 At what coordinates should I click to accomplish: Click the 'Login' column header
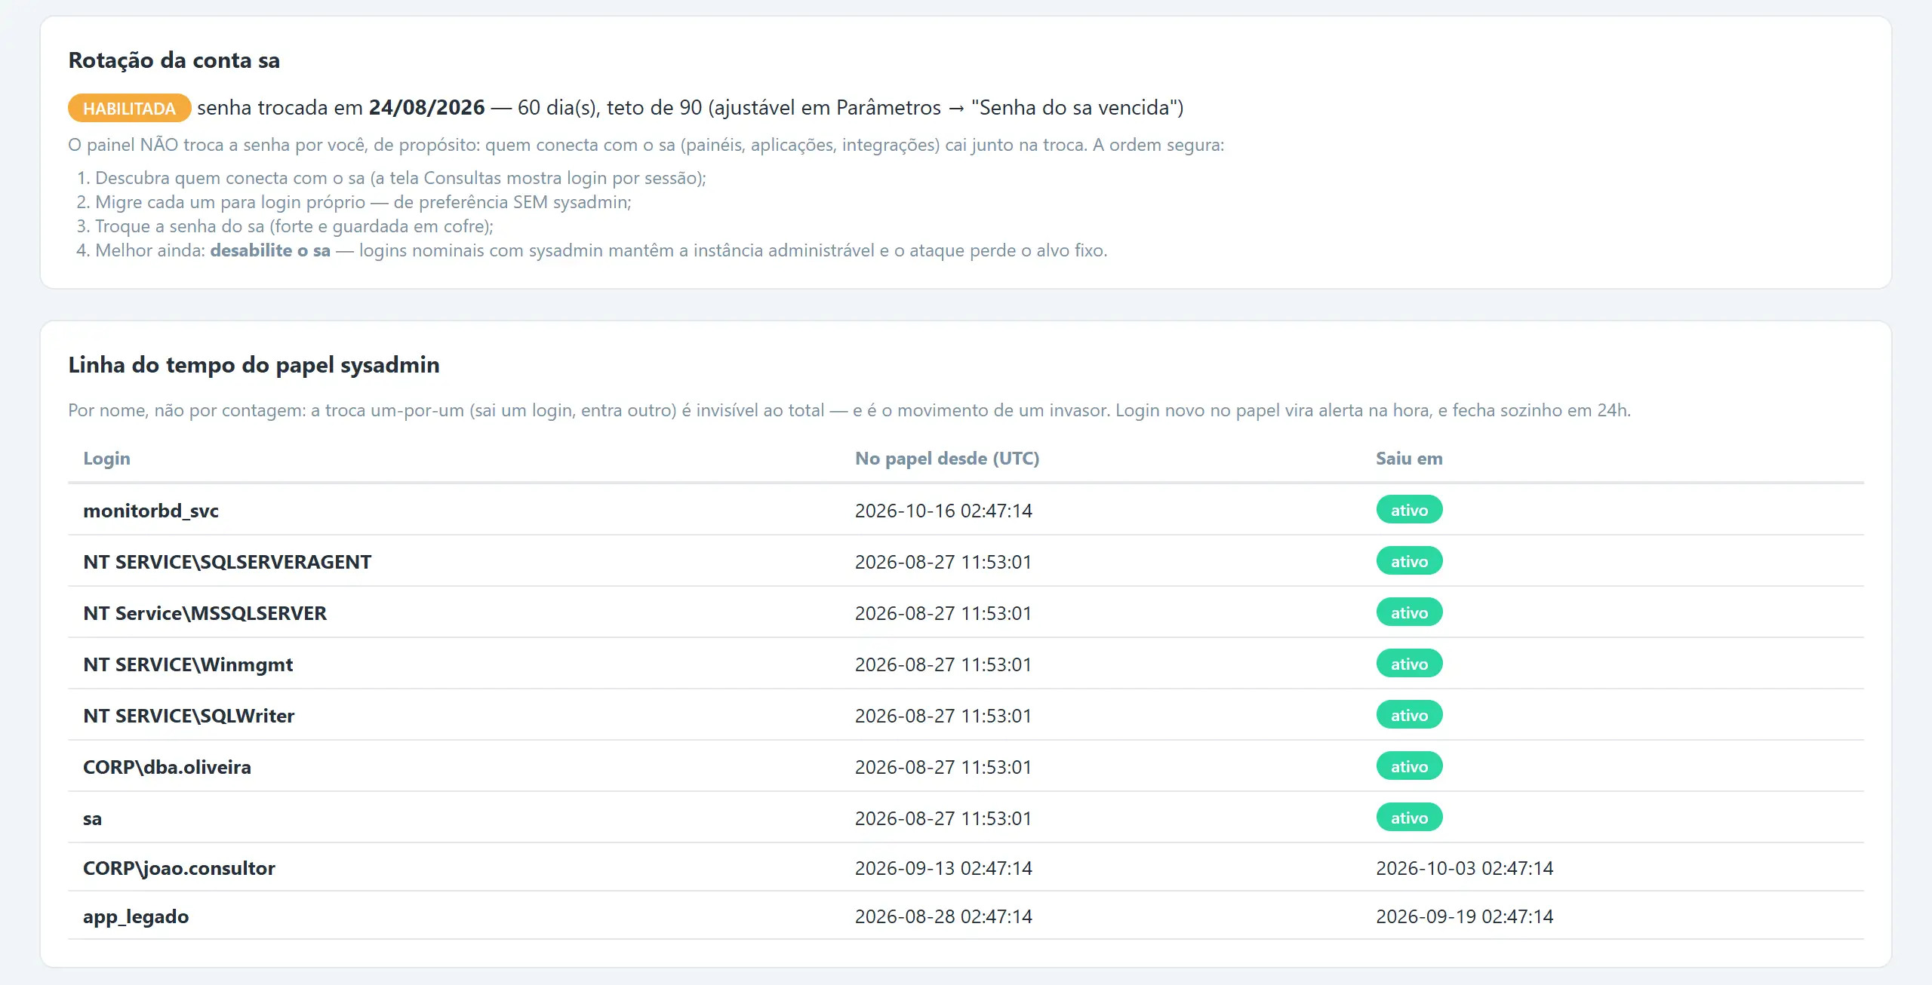[106, 459]
